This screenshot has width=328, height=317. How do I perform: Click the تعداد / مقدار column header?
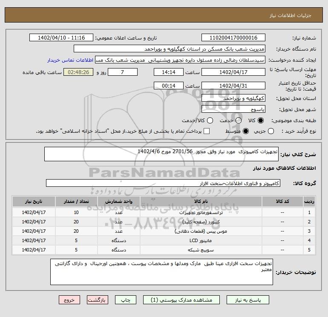pyautogui.click(x=76, y=201)
